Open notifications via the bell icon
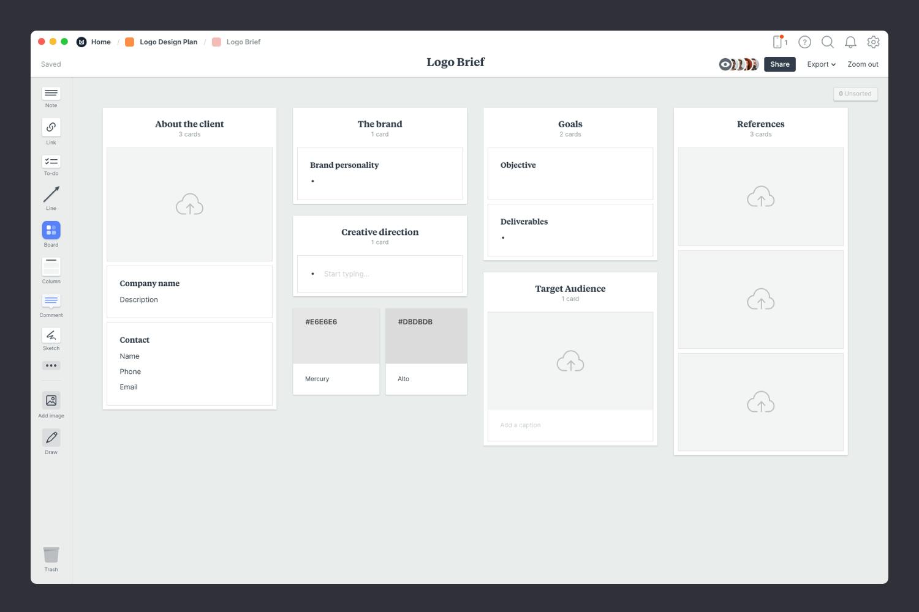Screen dimensions: 919x612 pos(850,42)
